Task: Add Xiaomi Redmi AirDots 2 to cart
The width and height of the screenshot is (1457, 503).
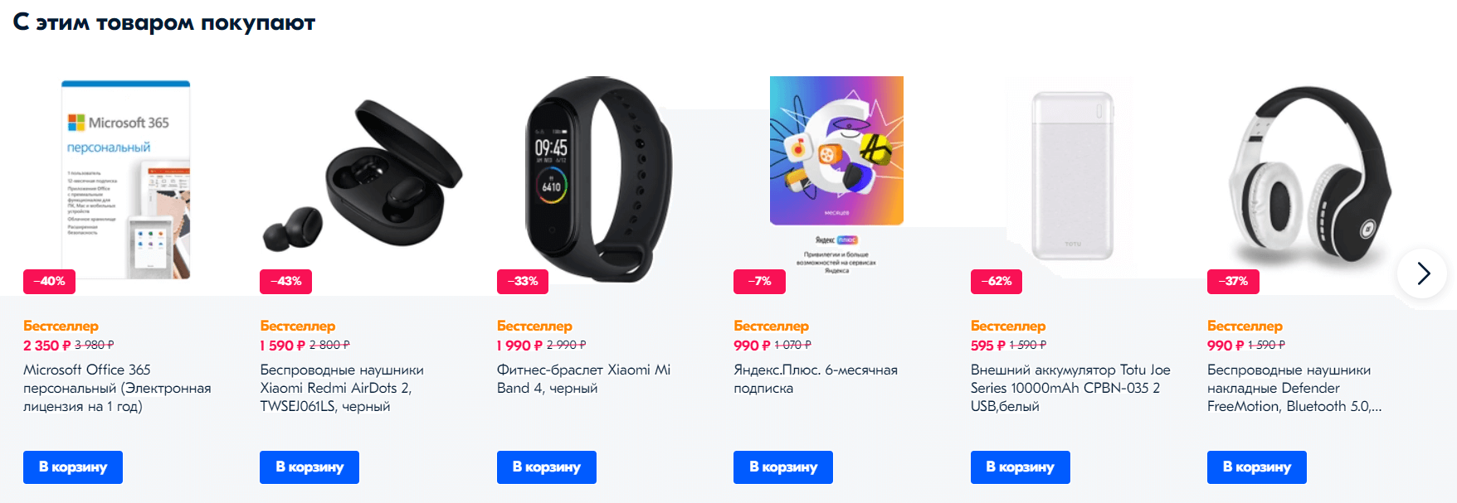Action: coord(309,467)
